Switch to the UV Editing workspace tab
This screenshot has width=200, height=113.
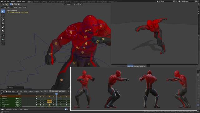(52, 2)
